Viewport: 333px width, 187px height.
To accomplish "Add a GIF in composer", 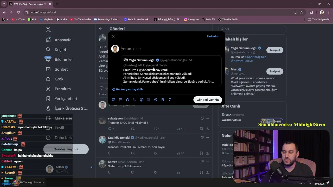I will click(x=120, y=100).
